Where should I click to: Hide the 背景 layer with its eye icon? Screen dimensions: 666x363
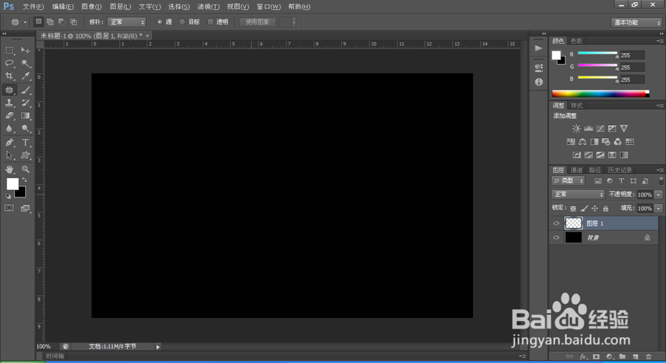click(556, 237)
